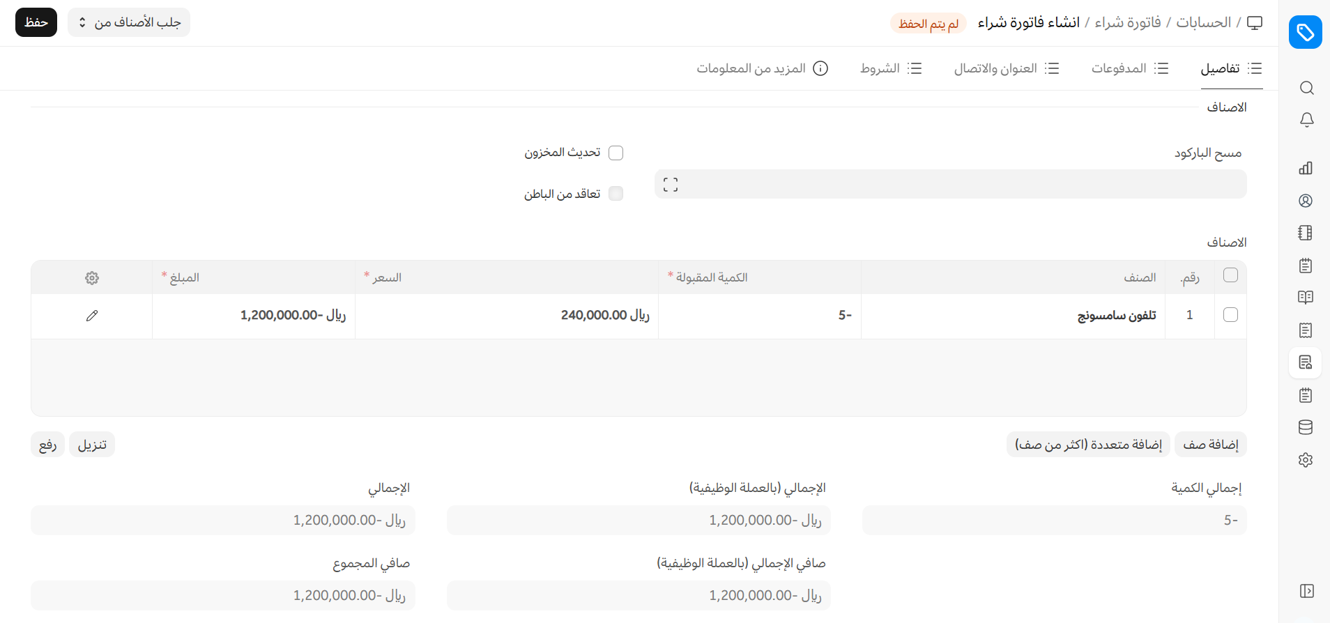Click the user profile circle icon

1306,201
